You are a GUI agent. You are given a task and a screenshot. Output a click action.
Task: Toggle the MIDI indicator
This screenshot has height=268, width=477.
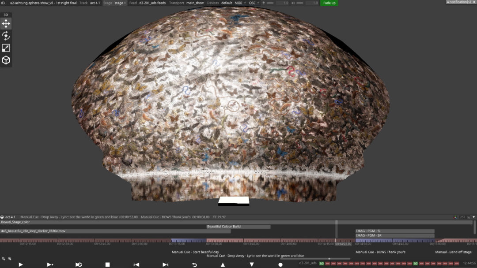(x=240, y=3)
